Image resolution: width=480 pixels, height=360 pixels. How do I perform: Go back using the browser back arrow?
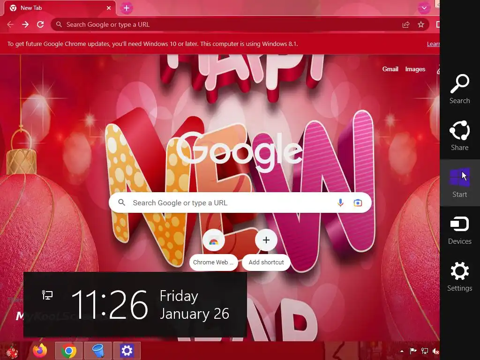(10, 24)
